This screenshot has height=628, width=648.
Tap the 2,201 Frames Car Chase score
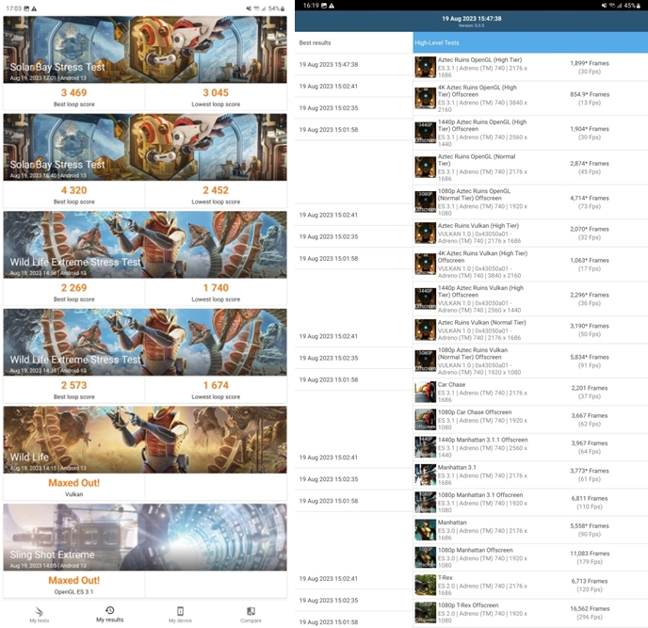pos(590,388)
